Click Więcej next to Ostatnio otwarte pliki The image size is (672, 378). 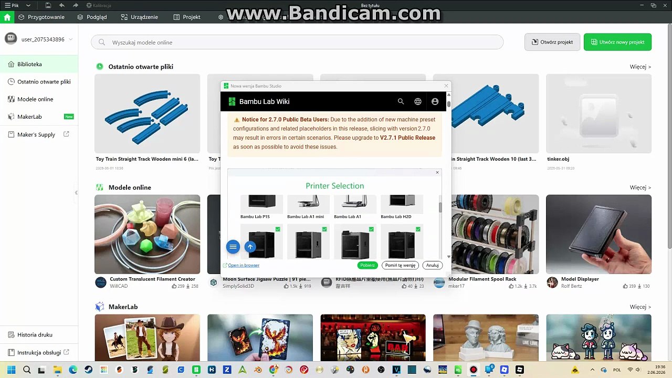[640, 67]
